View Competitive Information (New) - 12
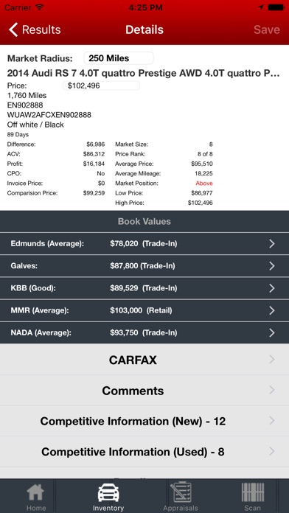Viewport: 289px width, 513px height. (144, 421)
